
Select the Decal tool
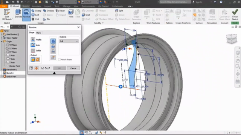coord(60,11)
